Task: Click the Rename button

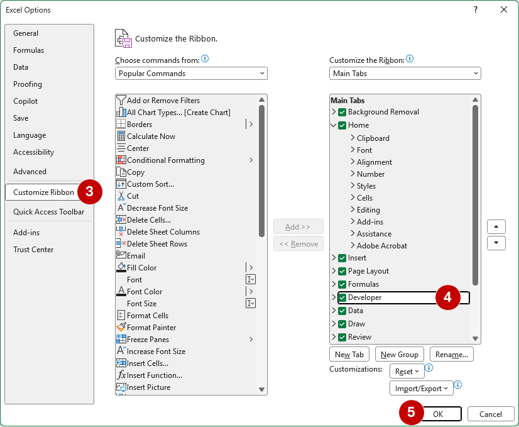Action: click(452, 355)
